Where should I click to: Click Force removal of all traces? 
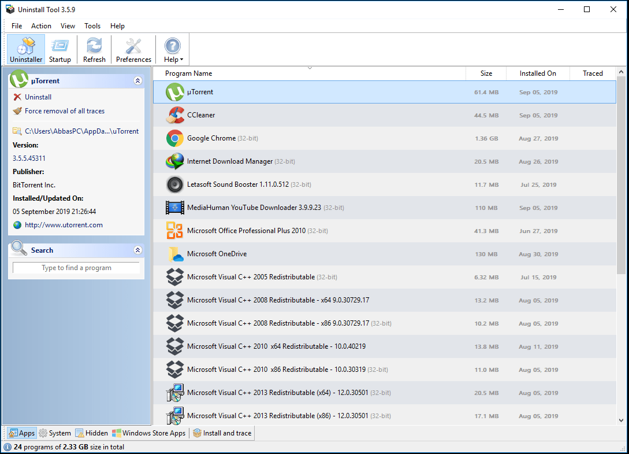(64, 111)
